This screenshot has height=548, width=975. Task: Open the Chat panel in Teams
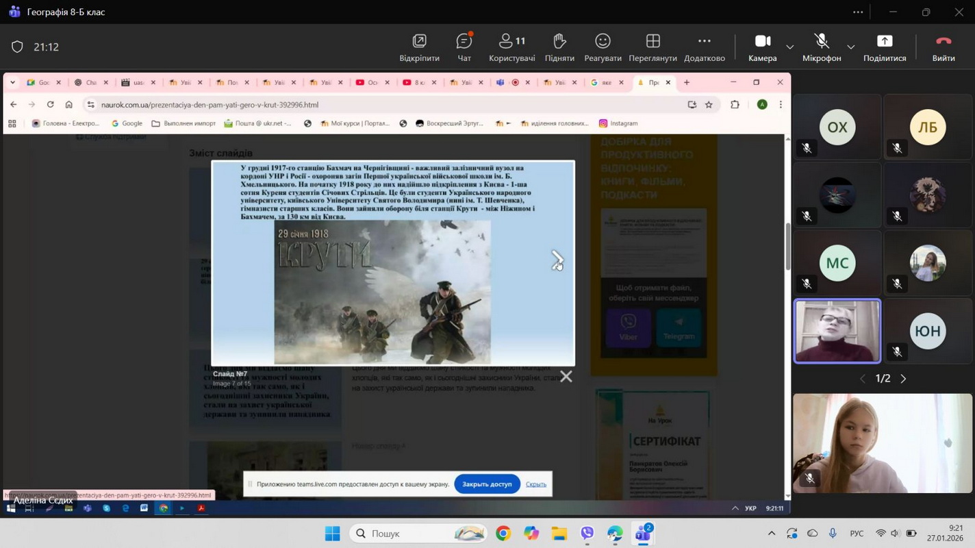[464, 47]
